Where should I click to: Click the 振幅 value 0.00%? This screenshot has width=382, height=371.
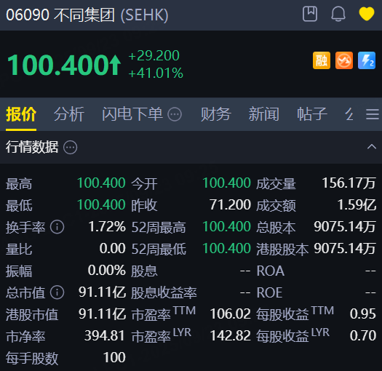click(x=107, y=271)
